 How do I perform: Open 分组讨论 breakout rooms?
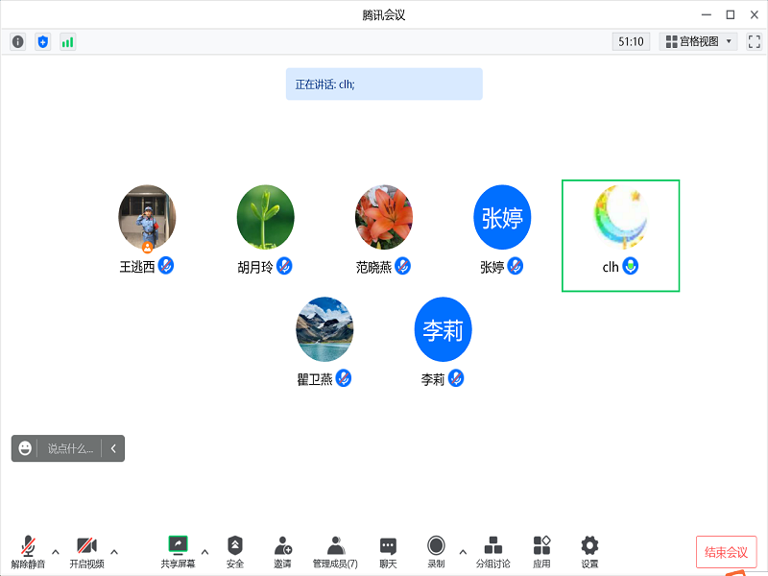coord(493,552)
